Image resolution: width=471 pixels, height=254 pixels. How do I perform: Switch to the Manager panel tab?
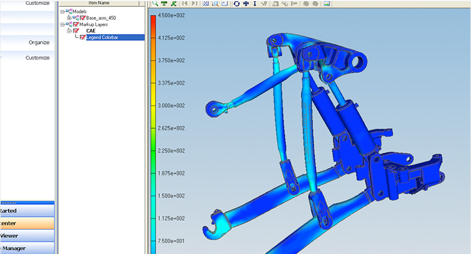(14, 248)
